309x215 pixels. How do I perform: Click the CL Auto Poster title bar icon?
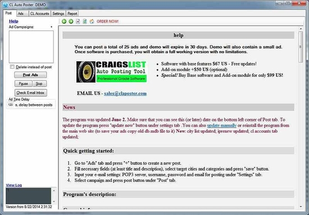pos(6,5)
